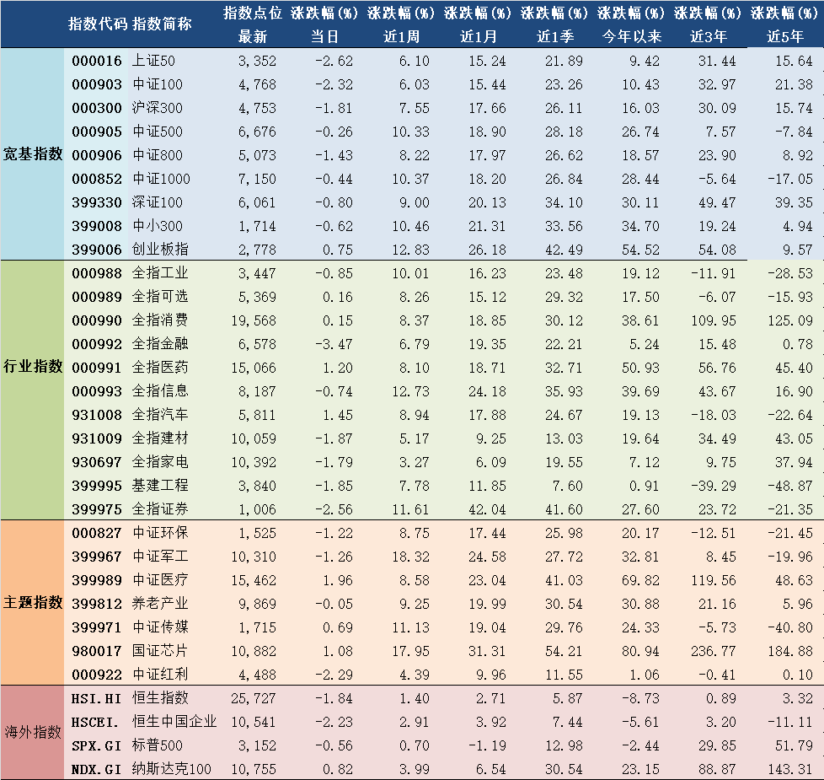
Task: Select the 养老产业 name cell
Action: (x=160, y=603)
